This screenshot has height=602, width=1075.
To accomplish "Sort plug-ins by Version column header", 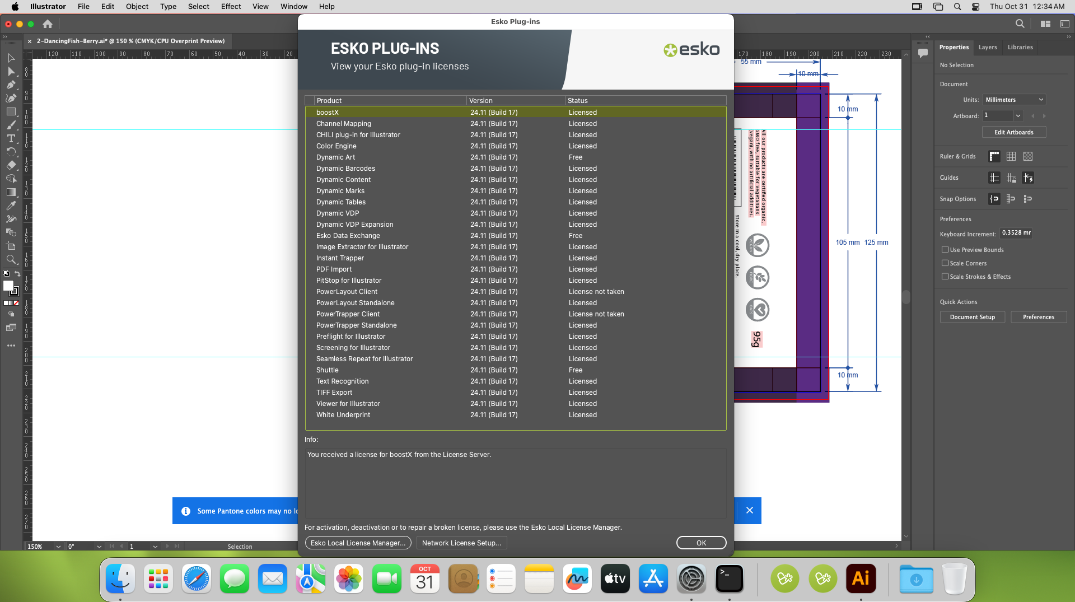I will [516, 101].
